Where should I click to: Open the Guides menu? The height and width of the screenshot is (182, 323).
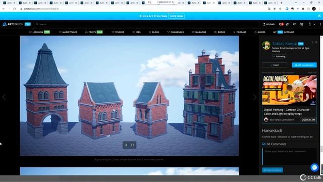tap(260, 32)
